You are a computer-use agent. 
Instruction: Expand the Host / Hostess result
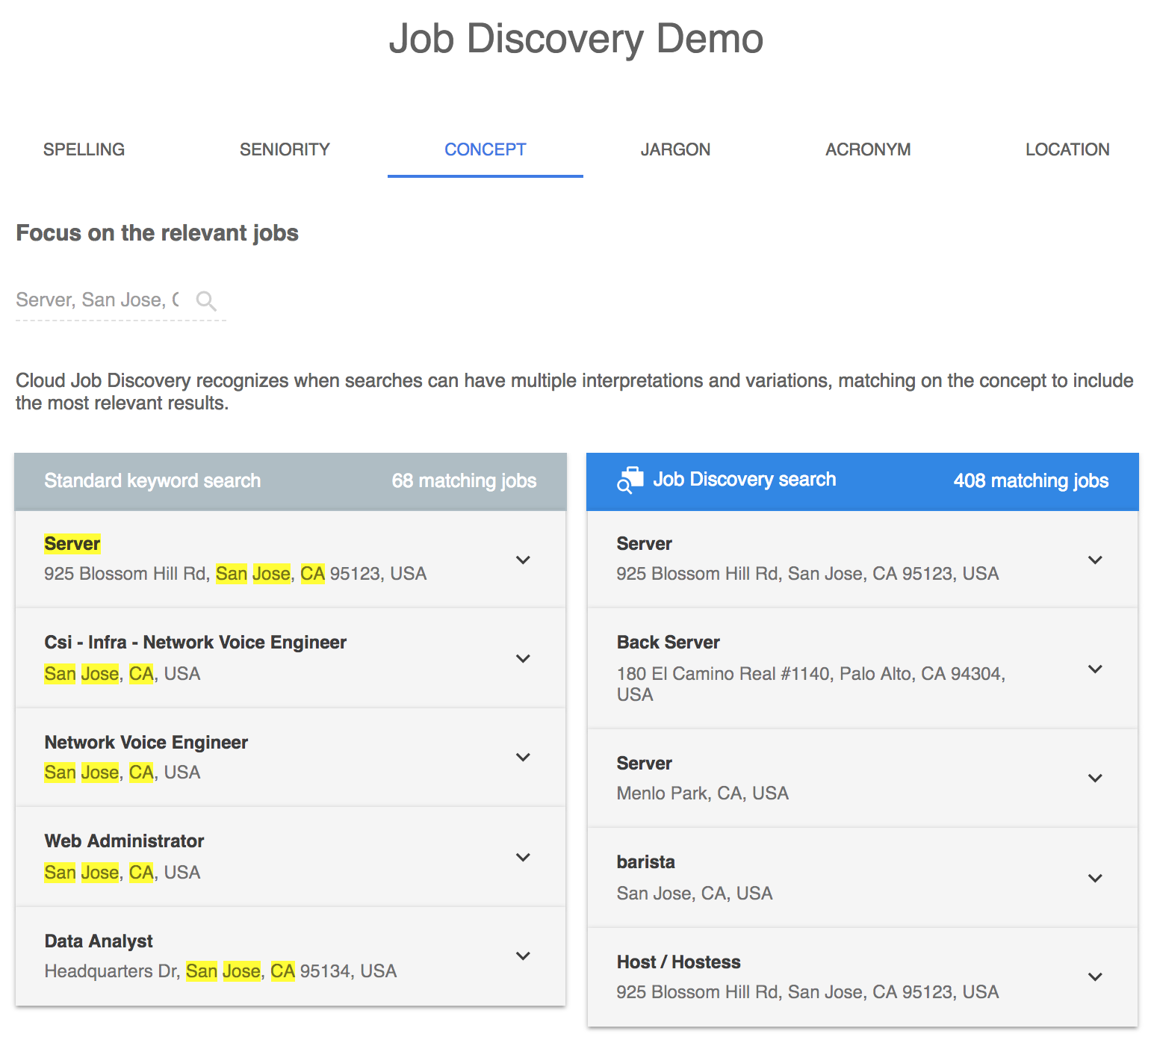tap(1095, 977)
